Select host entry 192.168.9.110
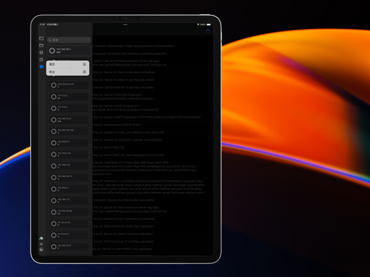Image resolution: width=370 pixels, height=277 pixels. (x=69, y=155)
